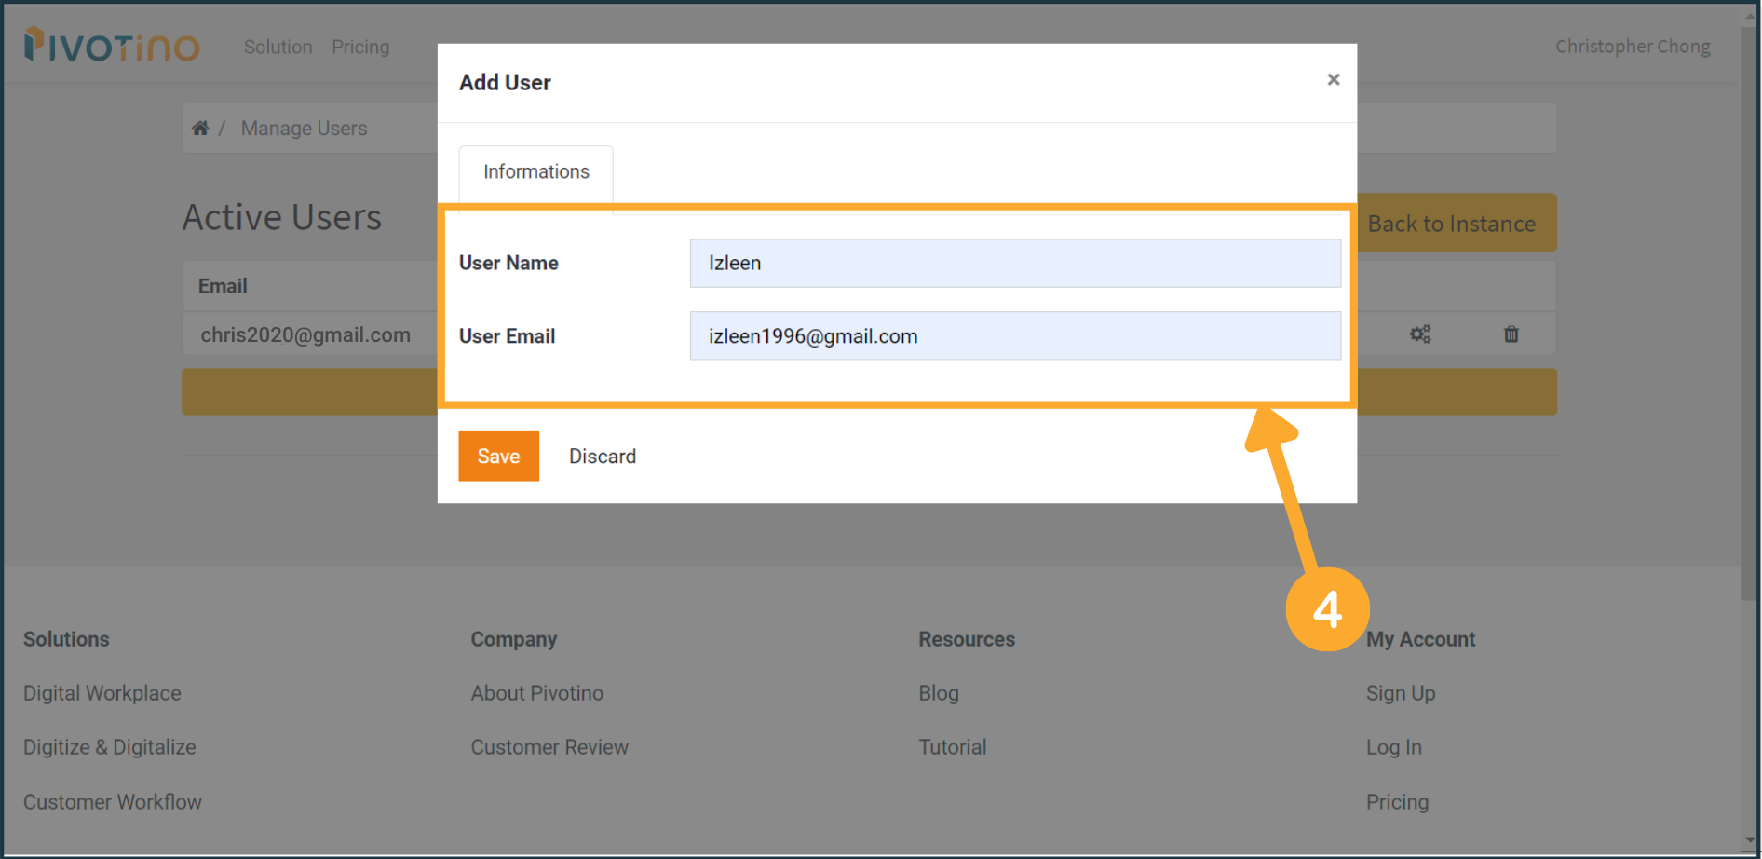Delete user with trash icon
1762x859 pixels.
click(x=1511, y=334)
